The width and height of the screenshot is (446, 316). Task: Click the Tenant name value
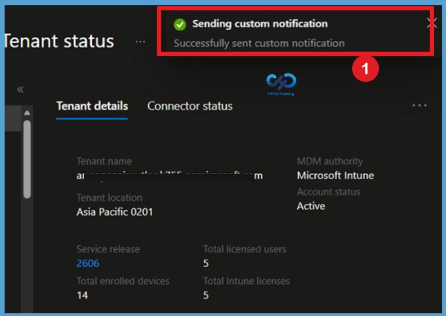click(170, 176)
